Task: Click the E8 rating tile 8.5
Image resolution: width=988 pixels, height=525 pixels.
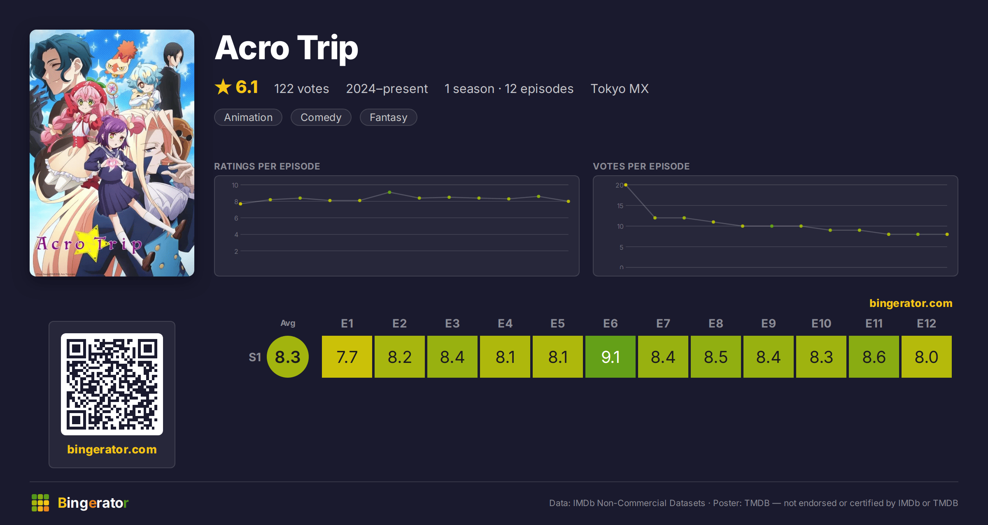Action: [x=716, y=357]
